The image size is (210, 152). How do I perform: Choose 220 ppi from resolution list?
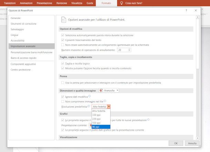pyautogui.click(x=101, y=119)
